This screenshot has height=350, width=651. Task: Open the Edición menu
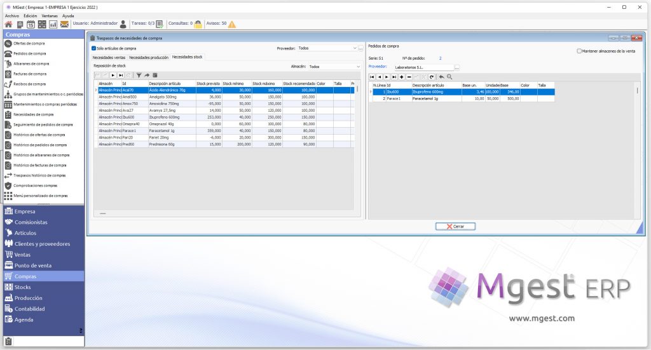[31, 16]
